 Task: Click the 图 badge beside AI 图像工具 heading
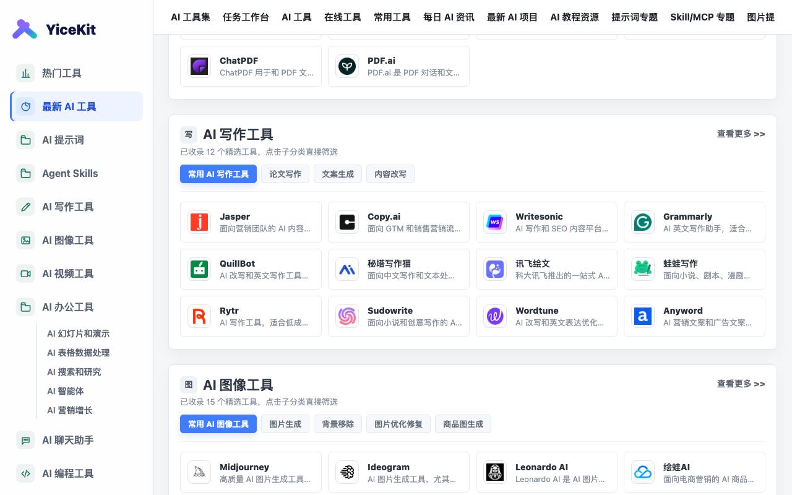click(189, 384)
